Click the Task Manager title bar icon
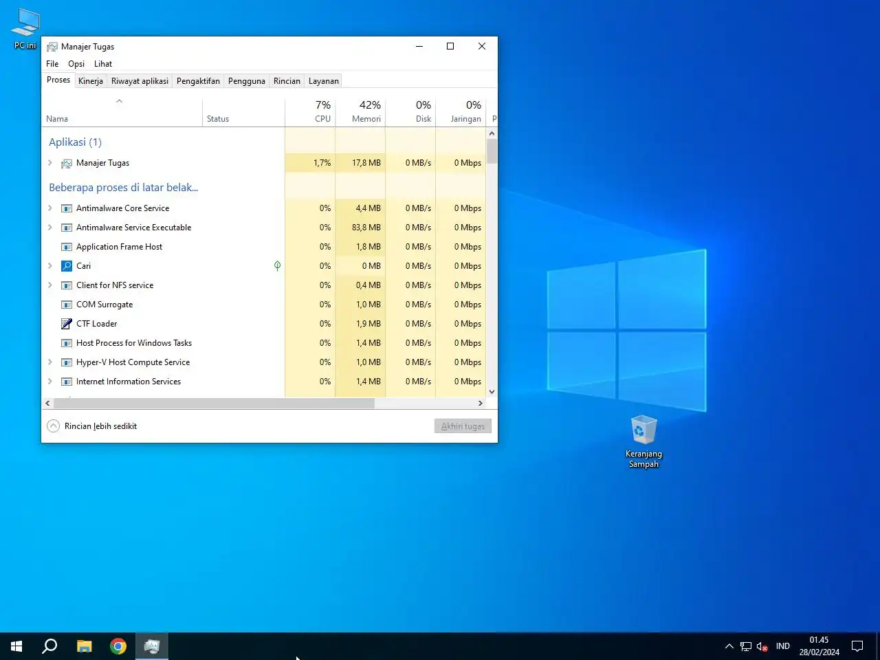Viewport: 880px width, 660px height. click(x=52, y=47)
